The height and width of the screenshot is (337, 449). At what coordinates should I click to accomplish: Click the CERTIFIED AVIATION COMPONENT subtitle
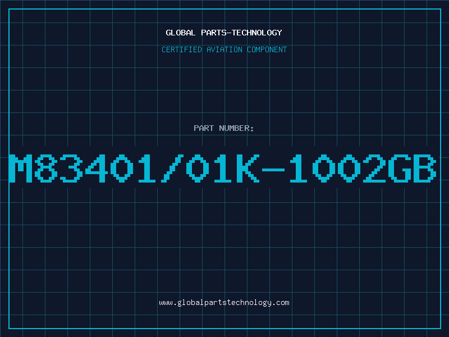coord(224,49)
